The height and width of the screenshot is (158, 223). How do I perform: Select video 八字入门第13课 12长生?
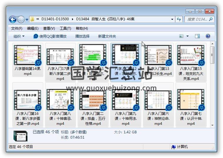pyautogui.click(x=158, y=60)
